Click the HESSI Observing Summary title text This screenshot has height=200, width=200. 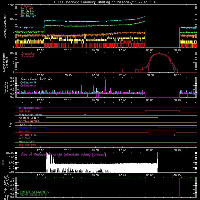coord(106,2)
